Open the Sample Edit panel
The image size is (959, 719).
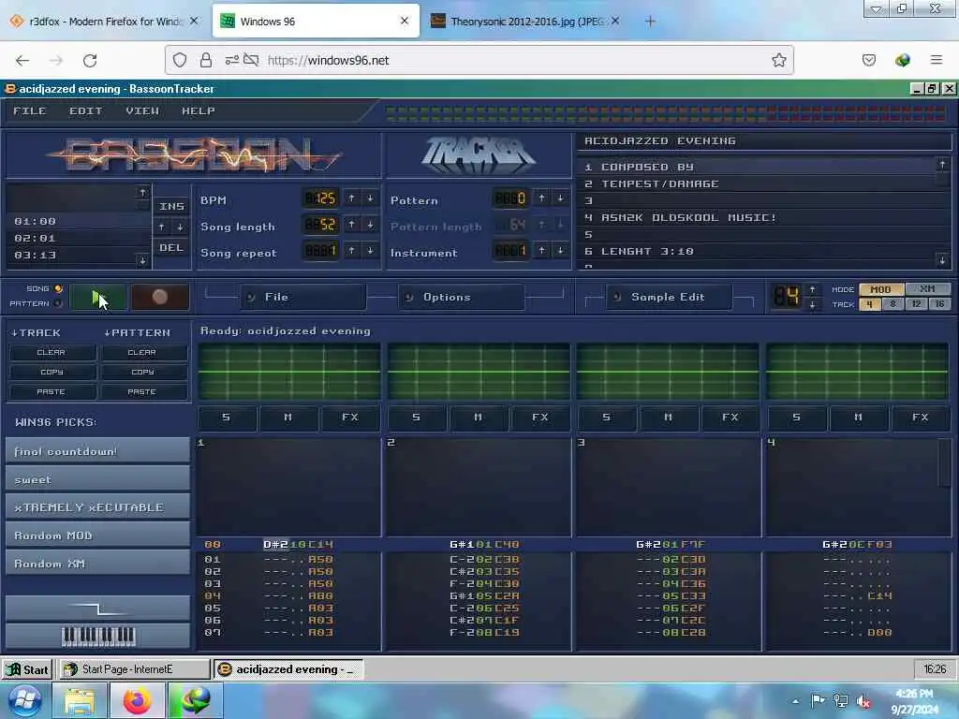pyautogui.click(x=669, y=297)
